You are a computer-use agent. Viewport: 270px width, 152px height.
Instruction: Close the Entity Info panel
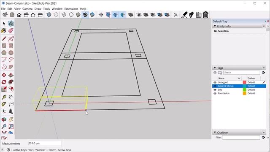264,26
